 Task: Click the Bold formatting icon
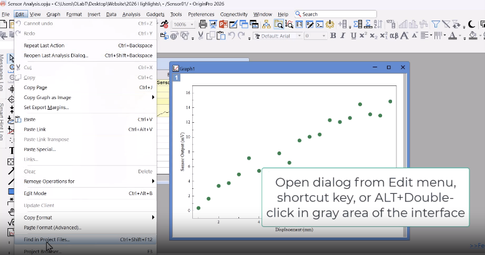coord(333,36)
